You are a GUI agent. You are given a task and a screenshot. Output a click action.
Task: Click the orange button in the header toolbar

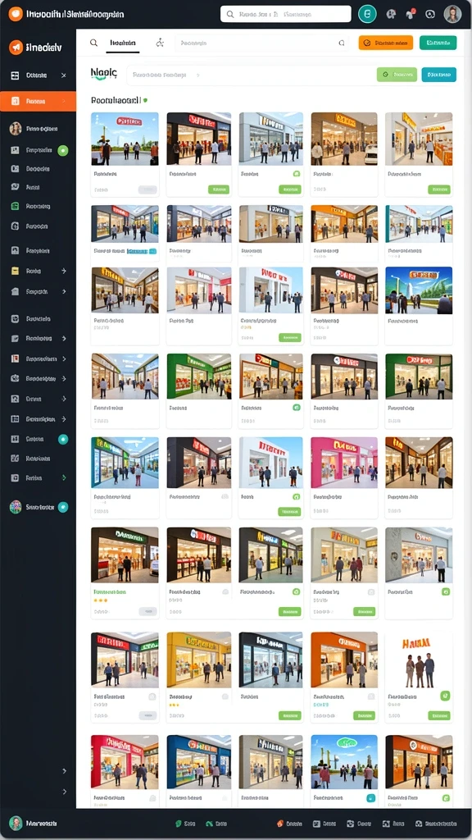pyautogui.click(x=385, y=43)
